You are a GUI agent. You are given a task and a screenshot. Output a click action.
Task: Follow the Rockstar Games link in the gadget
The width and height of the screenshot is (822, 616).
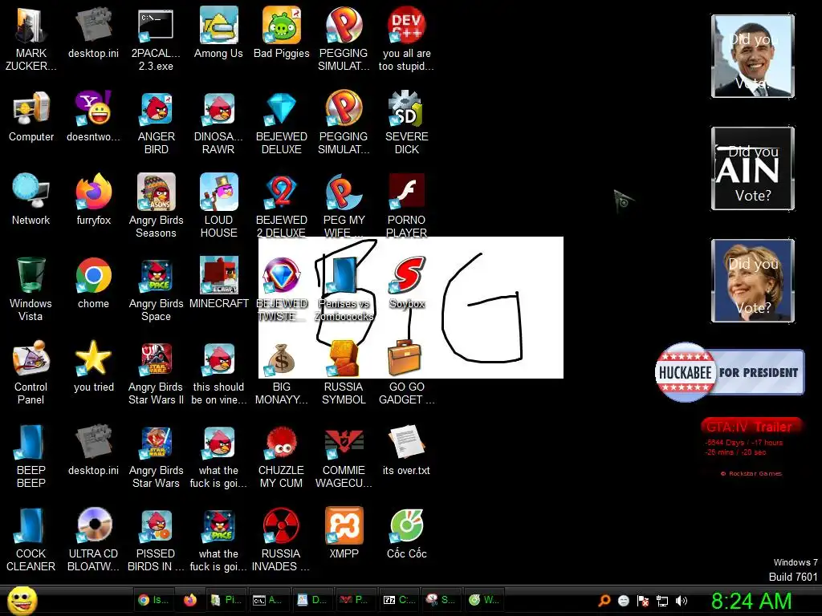pos(751,473)
